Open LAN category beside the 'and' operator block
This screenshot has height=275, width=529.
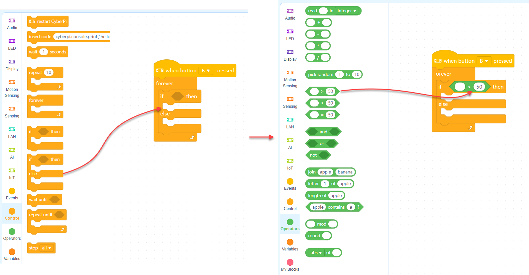point(290,123)
